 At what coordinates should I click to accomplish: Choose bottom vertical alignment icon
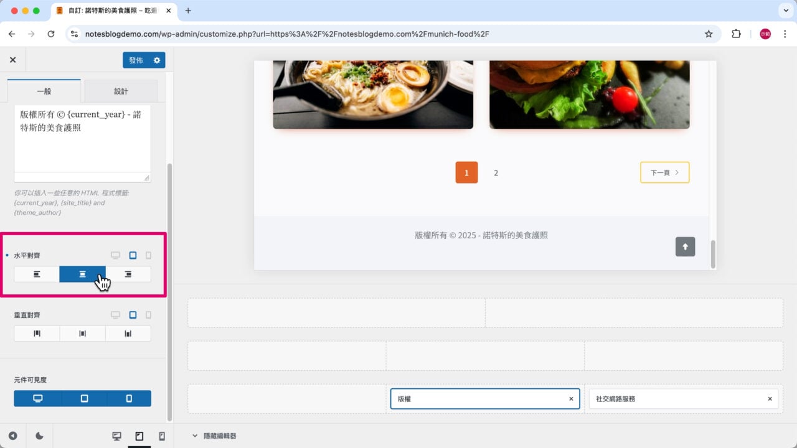pyautogui.click(x=128, y=334)
